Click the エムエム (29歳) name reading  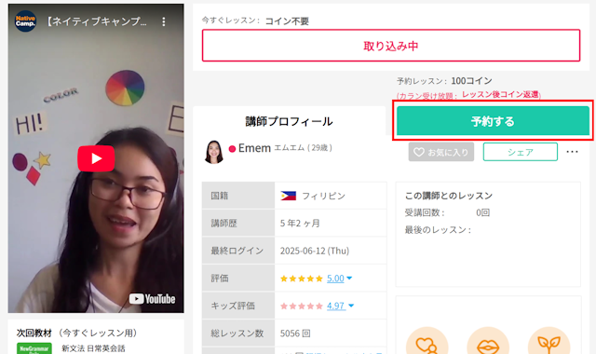tap(303, 147)
